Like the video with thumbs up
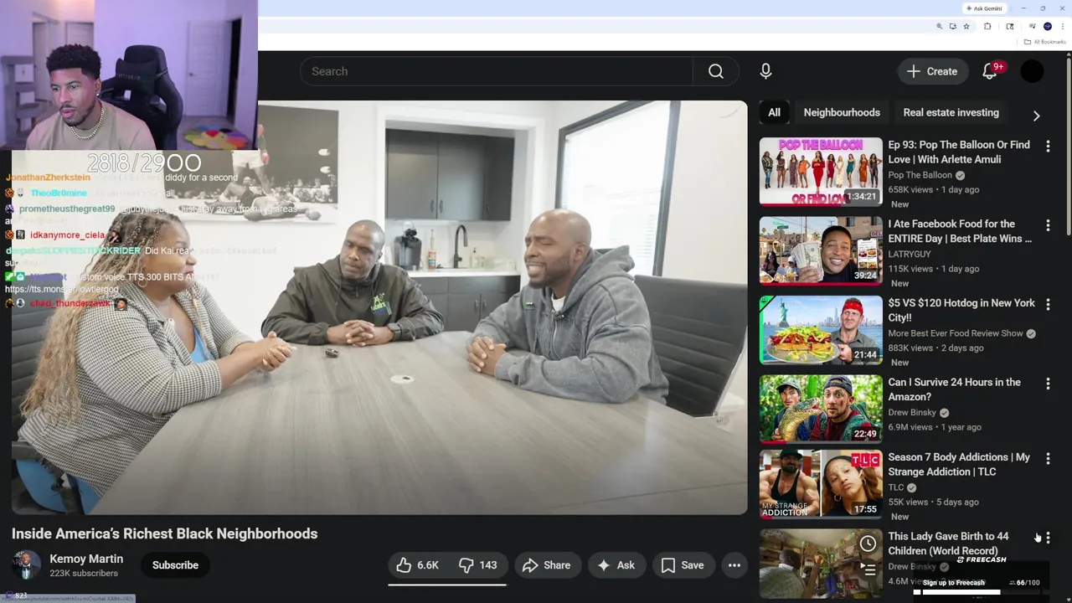Screen dimensions: 1072x603 point(418,565)
